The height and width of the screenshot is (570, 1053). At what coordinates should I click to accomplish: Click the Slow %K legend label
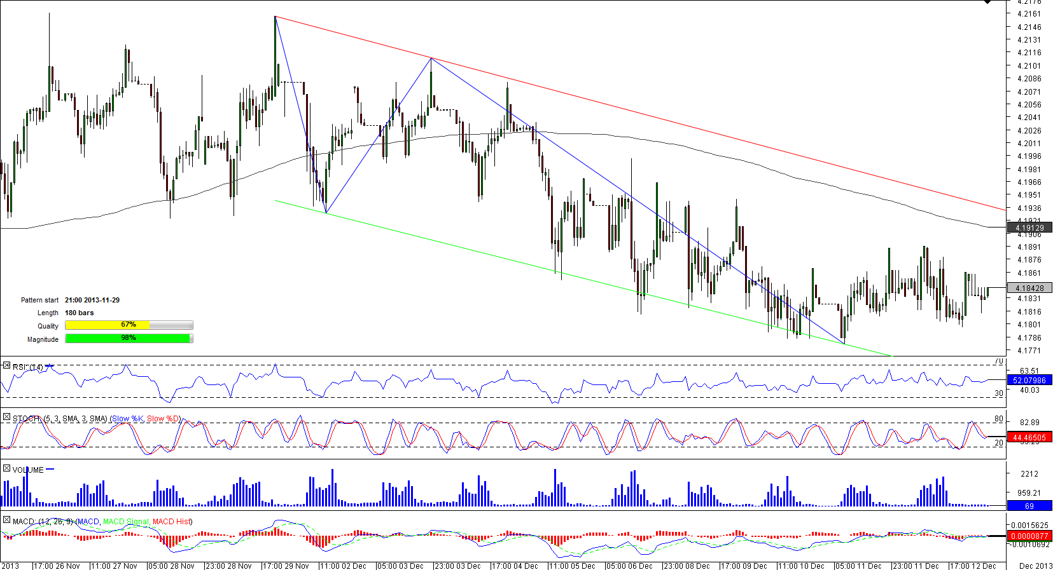pyautogui.click(x=127, y=419)
